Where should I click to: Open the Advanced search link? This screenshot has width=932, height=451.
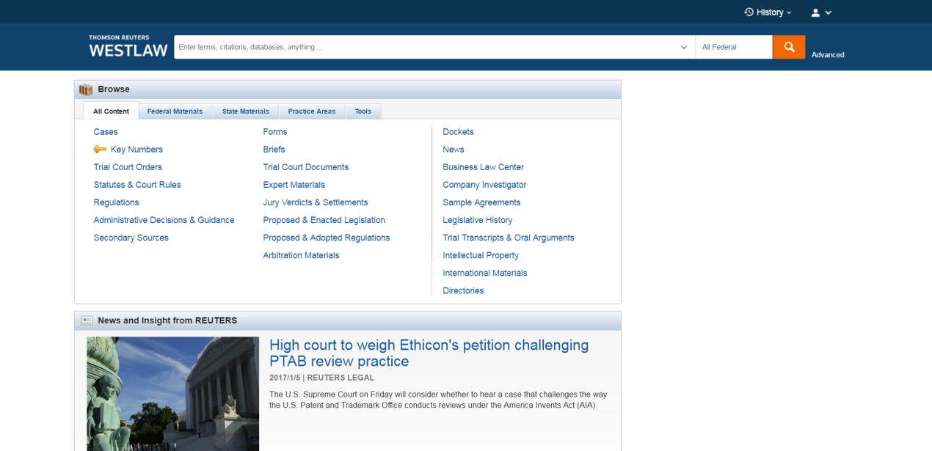(x=828, y=55)
